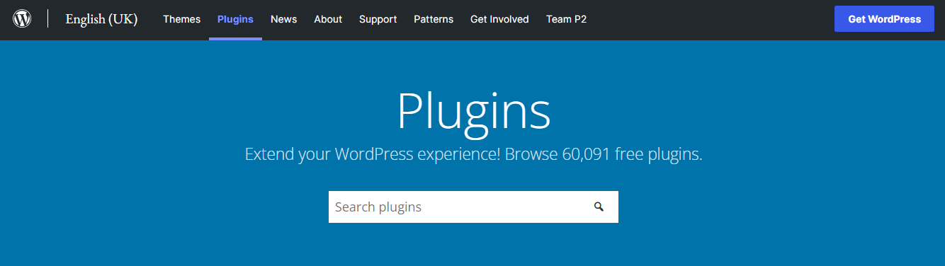Open the About menu item
Image resolution: width=945 pixels, height=266 pixels.
point(328,19)
